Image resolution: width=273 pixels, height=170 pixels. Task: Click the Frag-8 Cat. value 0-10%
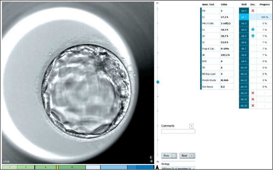tap(227, 49)
